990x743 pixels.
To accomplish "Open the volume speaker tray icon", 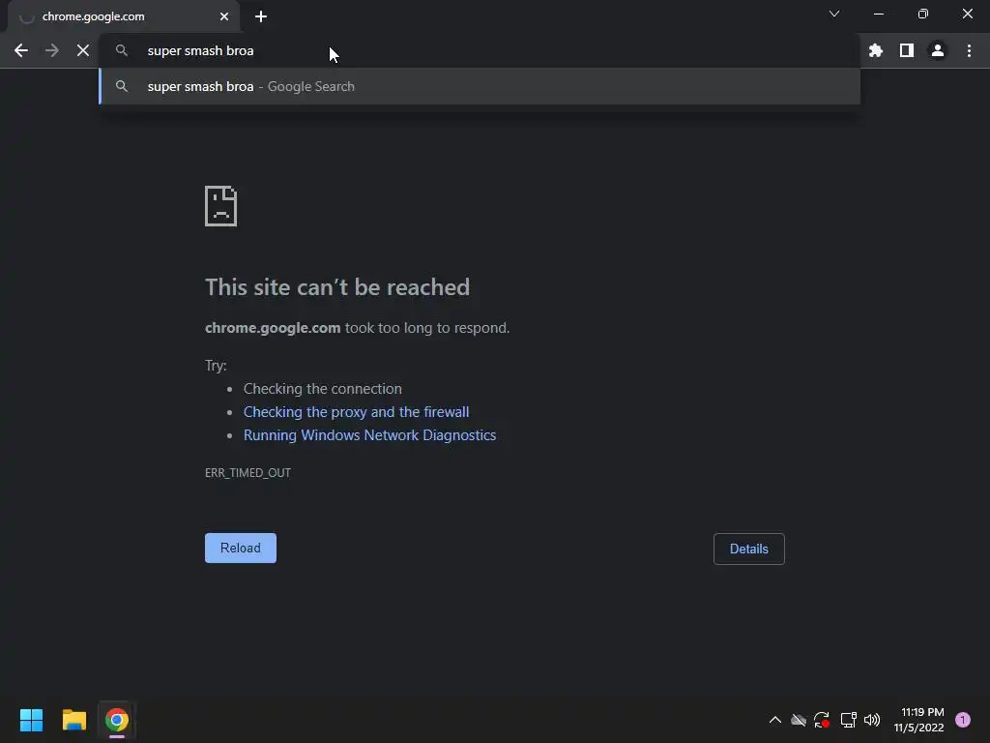I will coord(872,720).
